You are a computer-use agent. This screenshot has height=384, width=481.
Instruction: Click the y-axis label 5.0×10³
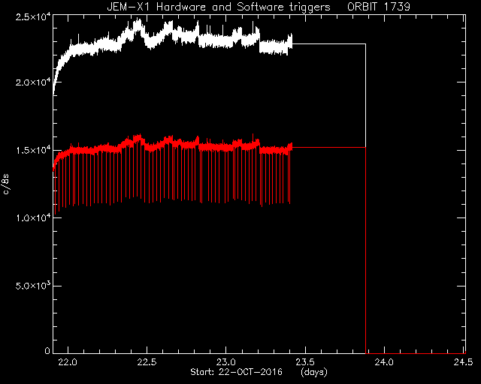(33, 286)
